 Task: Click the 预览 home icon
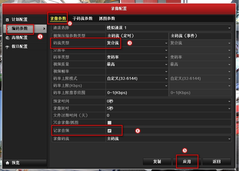click(x=8, y=163)
